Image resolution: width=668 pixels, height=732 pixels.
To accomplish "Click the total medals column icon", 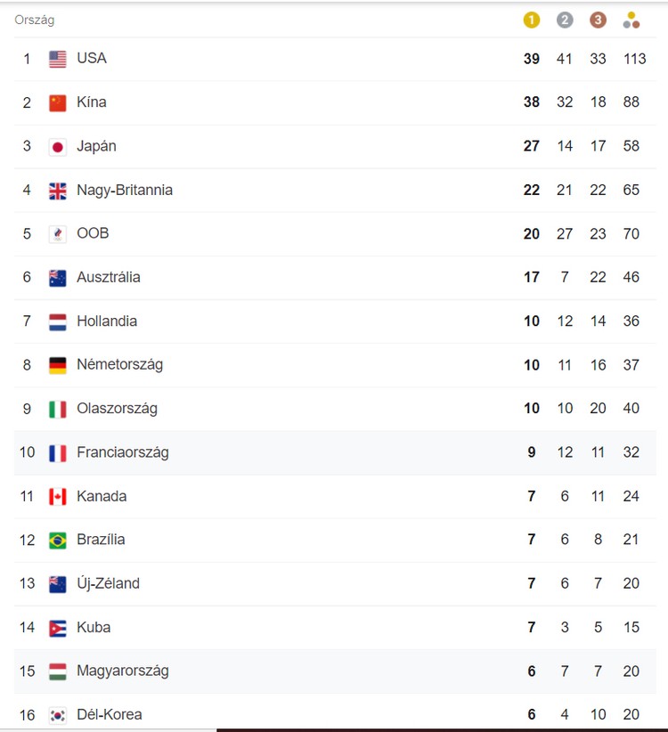I will point(631,20).
